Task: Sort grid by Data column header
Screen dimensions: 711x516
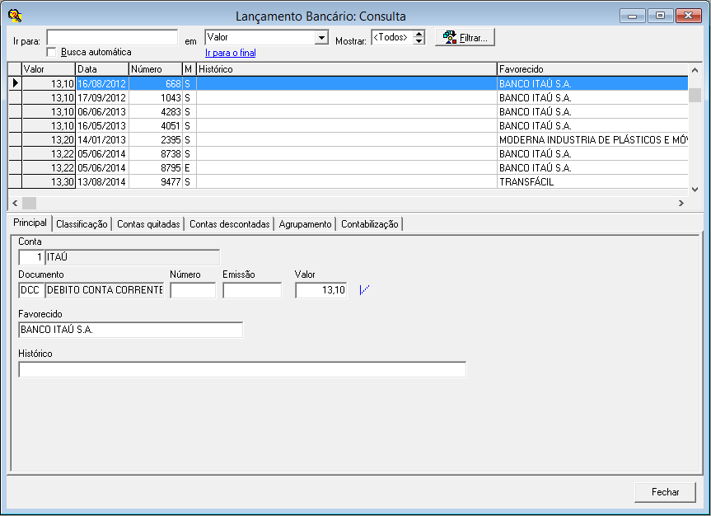Action: pos(101,69)
